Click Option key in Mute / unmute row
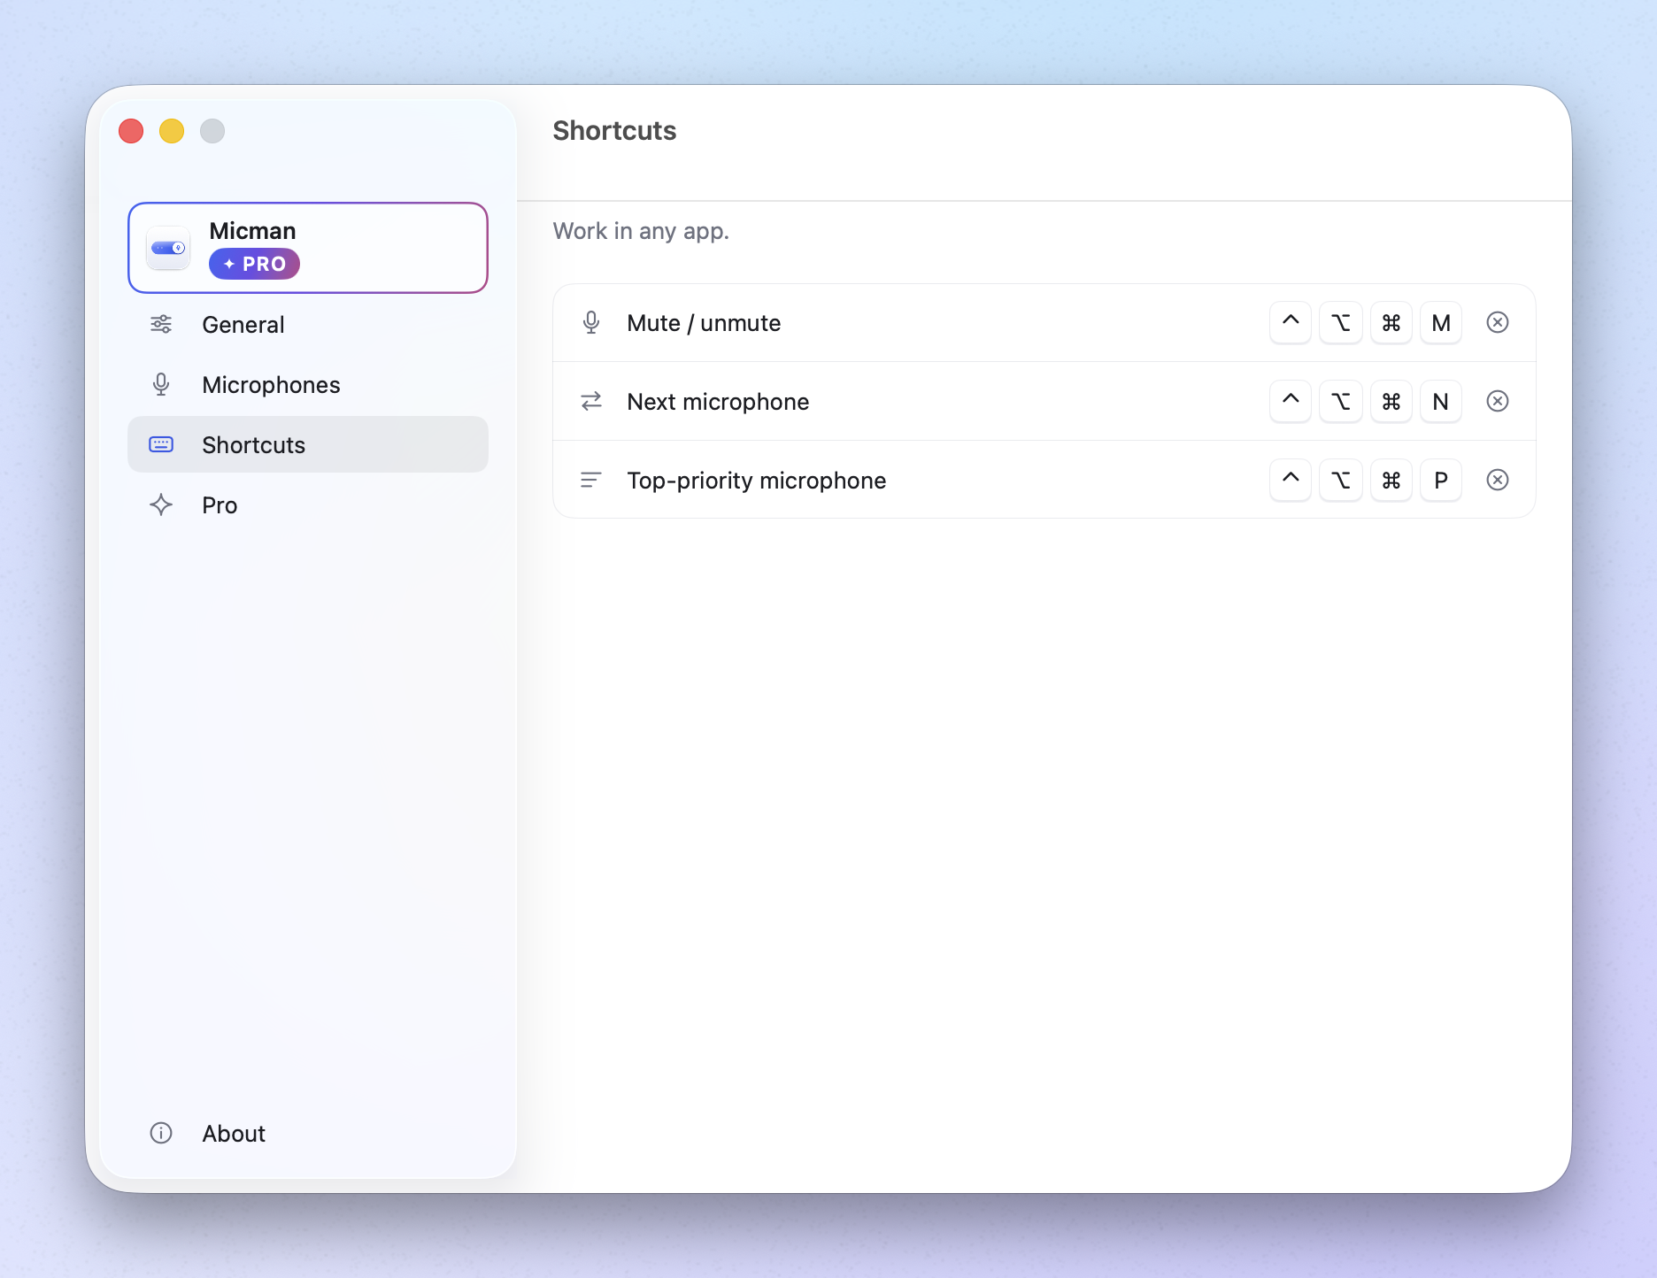The width and height of the screenshot is (1657, 1278). tap(1341, 323)
